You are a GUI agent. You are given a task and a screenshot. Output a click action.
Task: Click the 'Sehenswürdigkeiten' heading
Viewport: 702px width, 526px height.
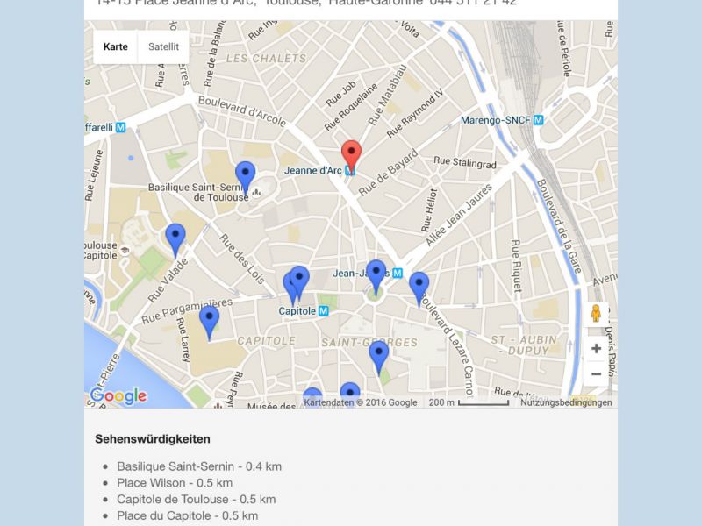pyautogui.click(x=153, y=439)
